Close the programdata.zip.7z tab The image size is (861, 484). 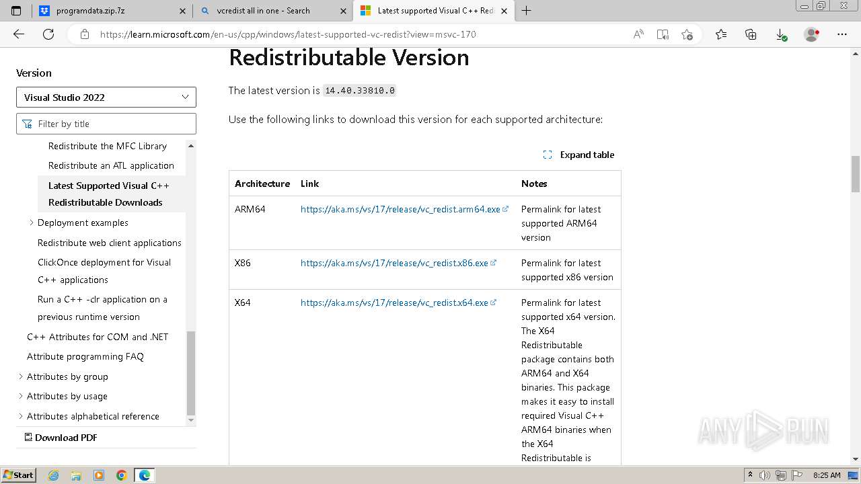[183, 11]
